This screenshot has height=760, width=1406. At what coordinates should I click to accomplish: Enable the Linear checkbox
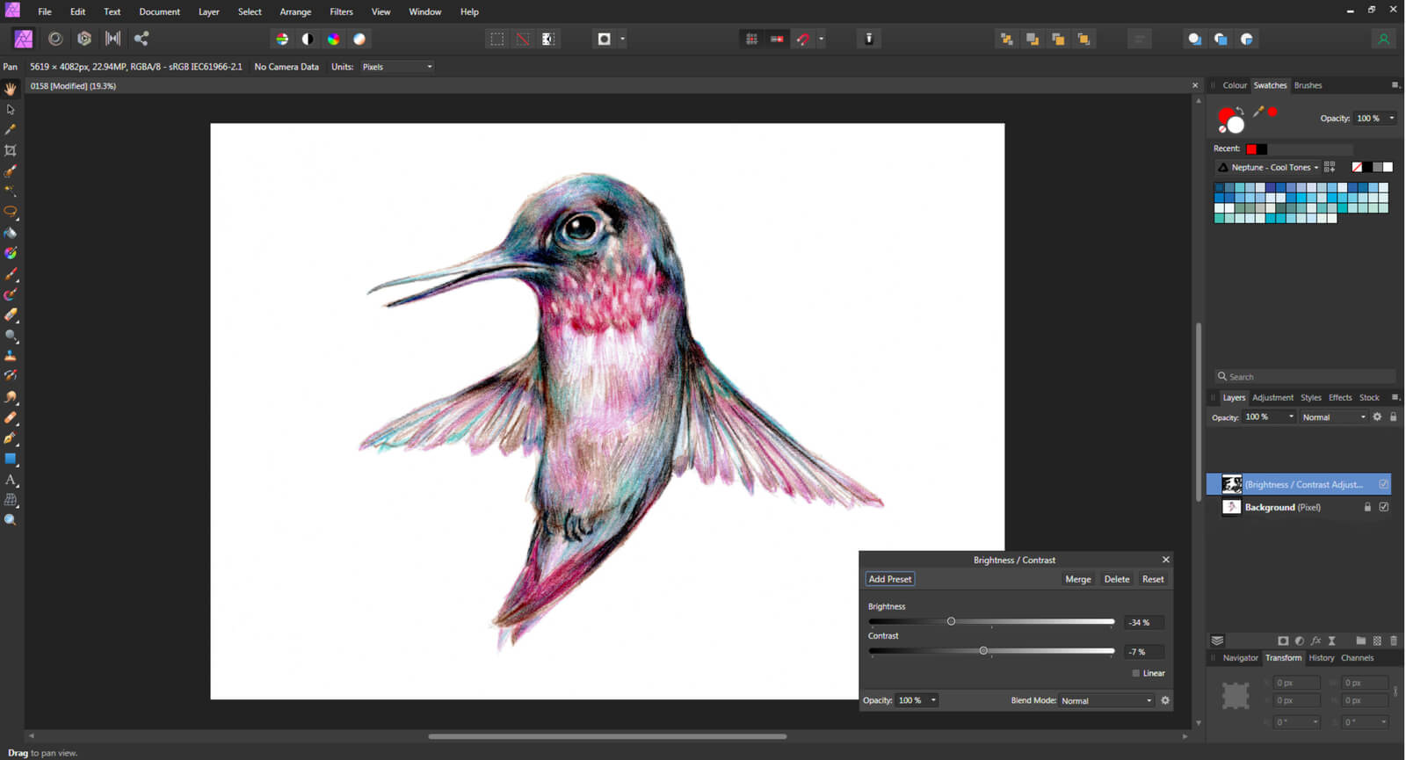pyautogui.click(x=1135, y=673)
